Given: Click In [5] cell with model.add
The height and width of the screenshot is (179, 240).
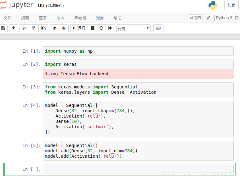Looking at the screenshot, I should [x=138, y=151].
